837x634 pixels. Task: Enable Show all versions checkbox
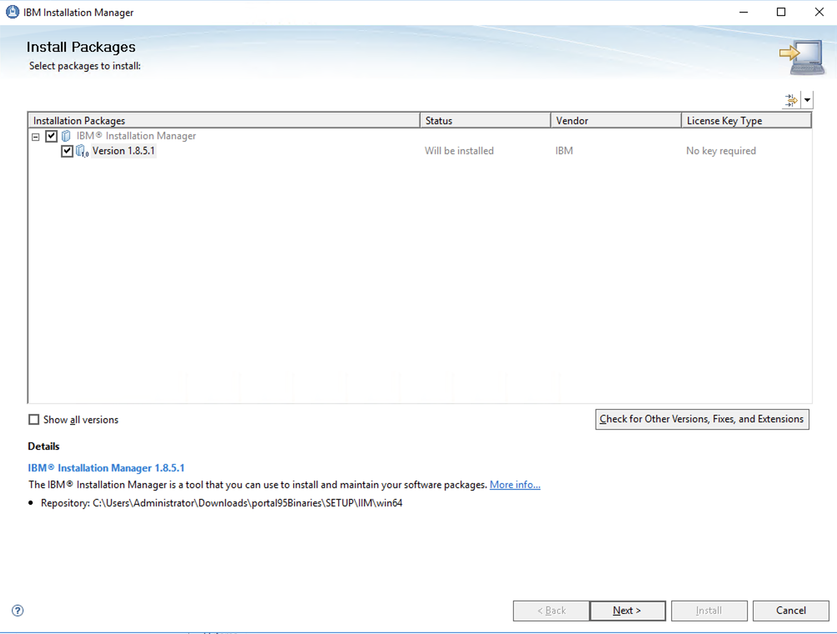click(34, 419)
